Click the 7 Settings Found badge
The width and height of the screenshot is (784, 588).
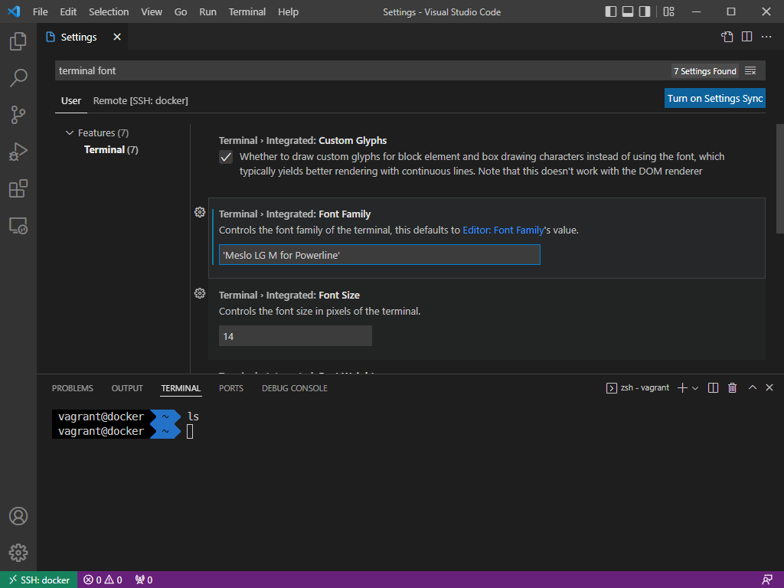pos(705,71)
